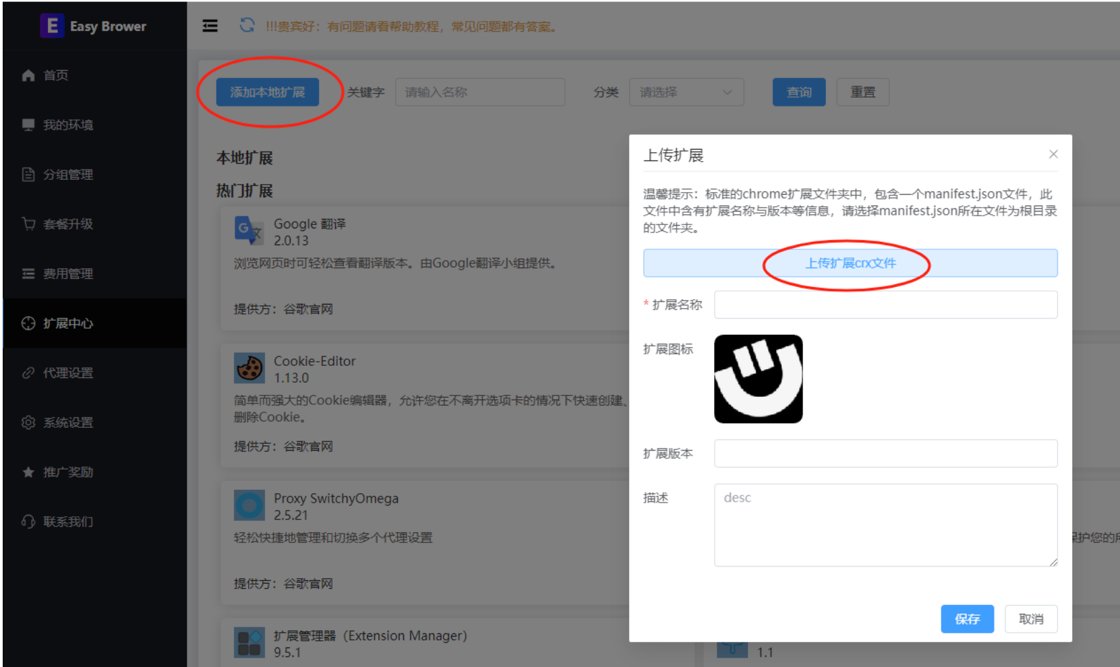Screen dimensions: 1120x667
Task: Select the 代理设置 link icon
Action: (x=28, y=373)
